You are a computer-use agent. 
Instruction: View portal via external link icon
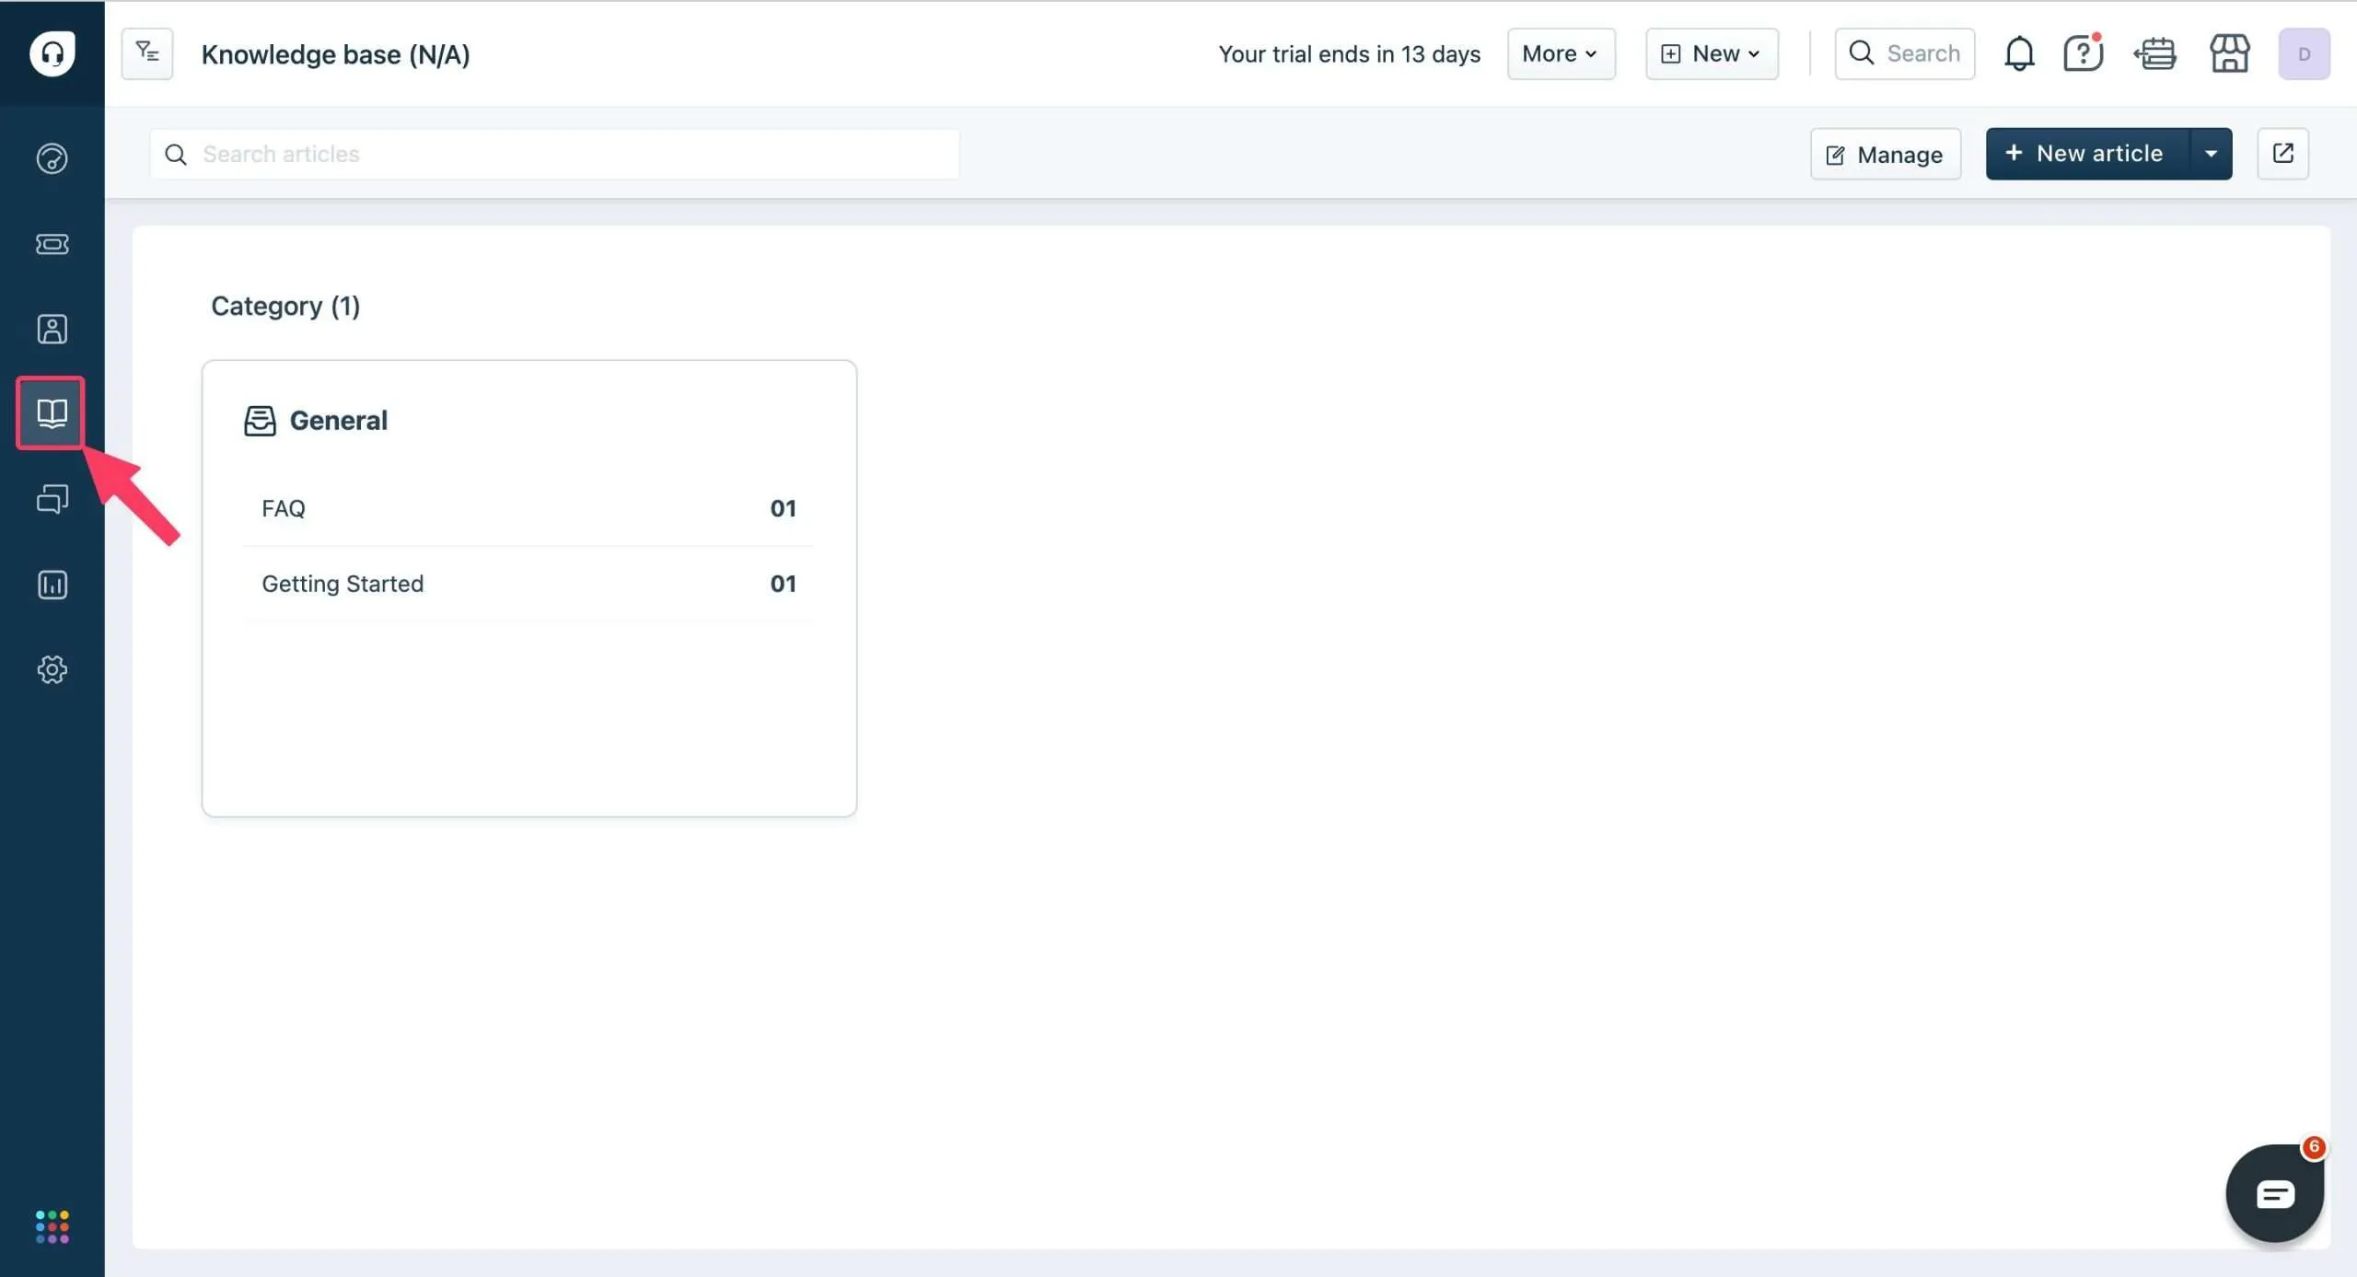click(x=2282, y=154)
